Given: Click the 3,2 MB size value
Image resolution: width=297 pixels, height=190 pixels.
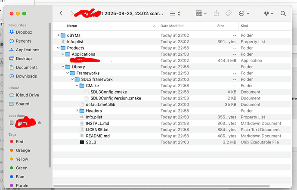Looking at the screenshot, I should [x=229, y=142].
